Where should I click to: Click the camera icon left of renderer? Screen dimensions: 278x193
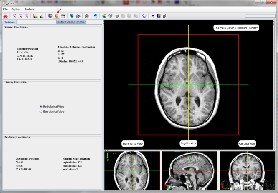point(51,16)
